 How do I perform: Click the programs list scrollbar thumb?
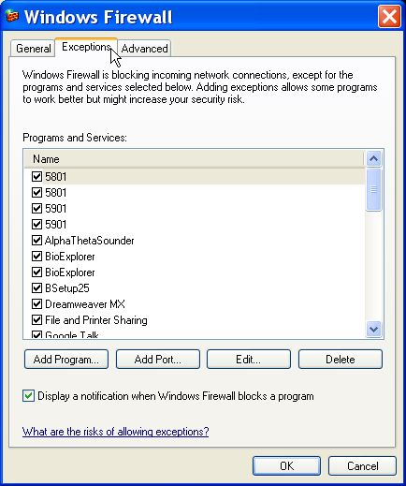tap(373, 189)
